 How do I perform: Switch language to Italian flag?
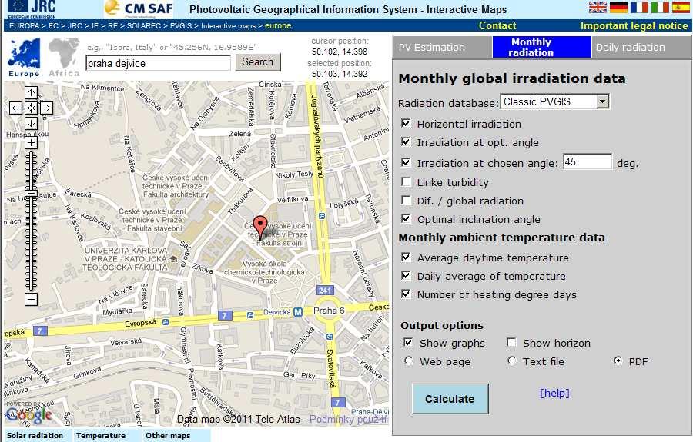point(660,7)
